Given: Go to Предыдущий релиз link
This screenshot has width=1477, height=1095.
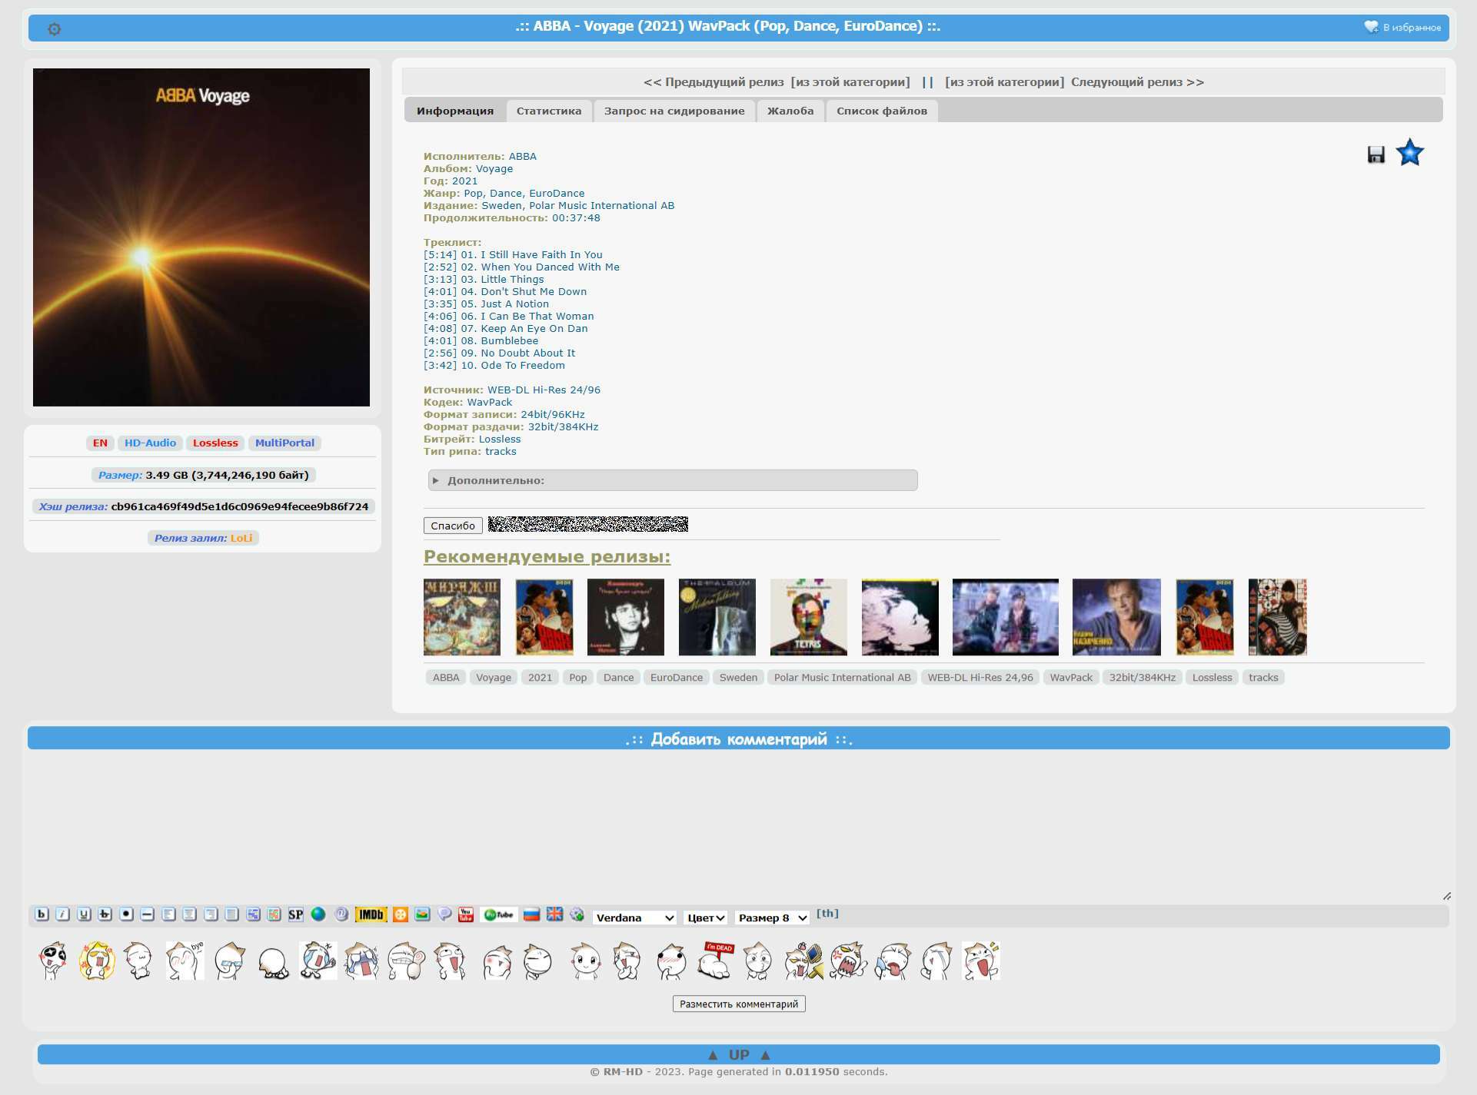Looking at the screenshot, I should click(x=714, y=82).
